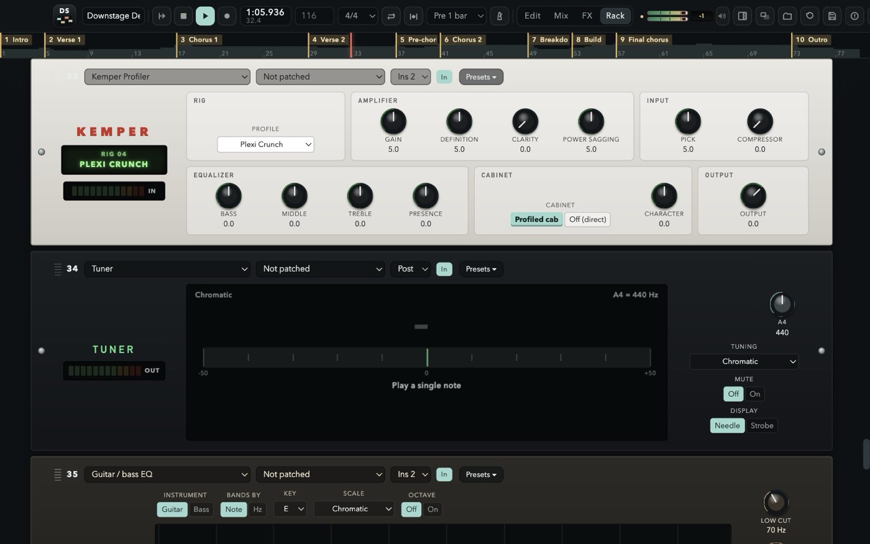Screen dimensions: 870x544
Task: Switch Bands By to Hz
Action: (x=257, y=509)
